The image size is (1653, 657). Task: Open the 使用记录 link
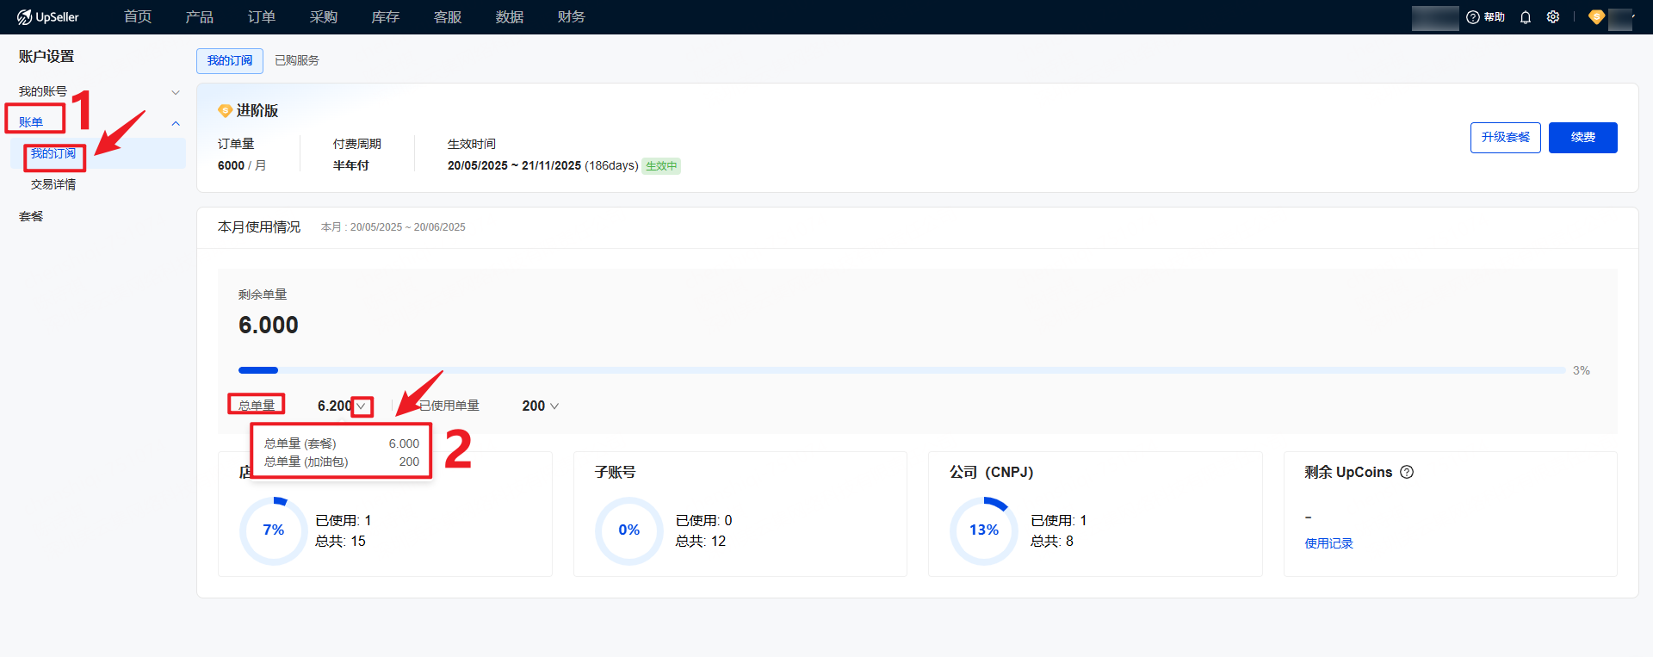(x=1329, y=543)
